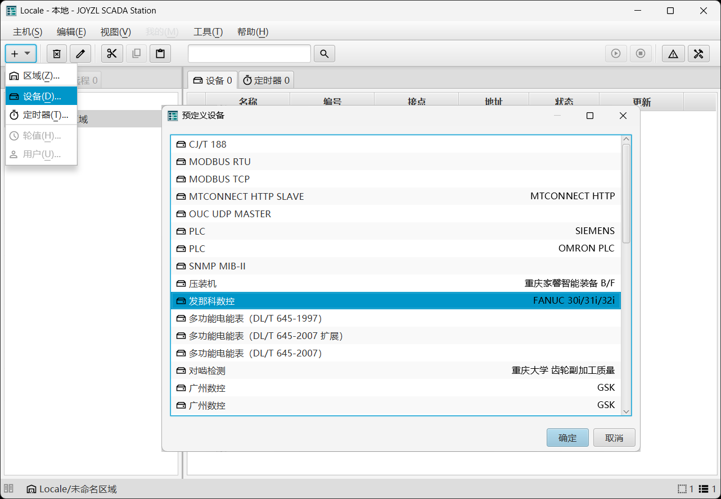Click the status bar panel icon at left
This screenshot has height=499, width=721.
[x=9, y=489]
